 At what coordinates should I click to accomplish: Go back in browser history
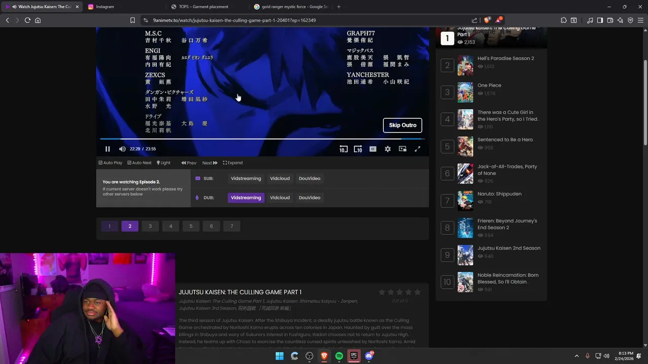tap(7, 20)
